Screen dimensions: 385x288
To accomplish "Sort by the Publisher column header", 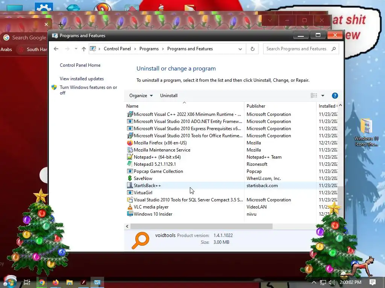I will (x=280, y=106).
